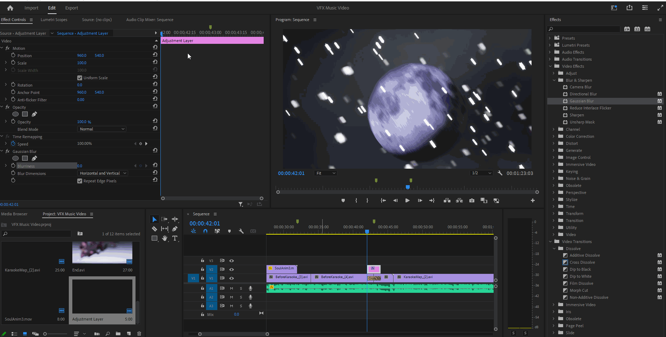666x337 pixels.
Task: Select the Razor tool in the tools panel
Action: coord(154,229)
